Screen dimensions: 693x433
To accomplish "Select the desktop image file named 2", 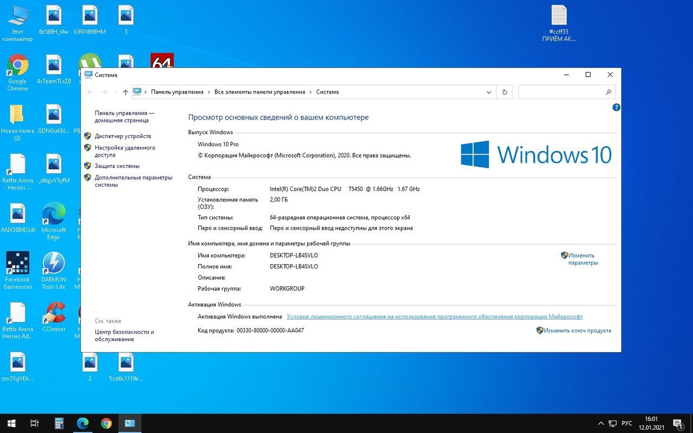I will (x=90, y=368).
